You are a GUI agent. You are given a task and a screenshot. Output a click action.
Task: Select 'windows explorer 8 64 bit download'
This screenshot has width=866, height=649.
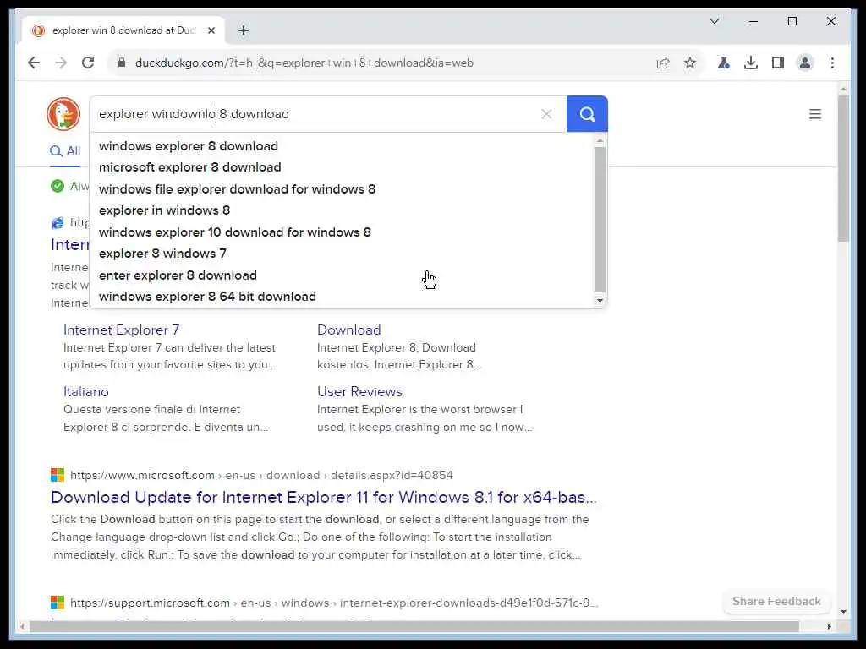click(x=207, y=297)
